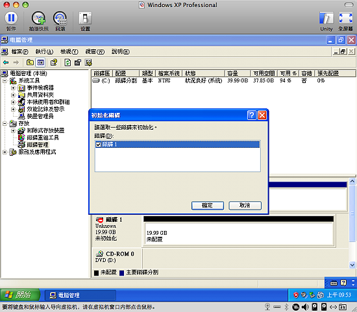
Task: Click the network arrows icon in status bar
Action: (x=334, y=307)
